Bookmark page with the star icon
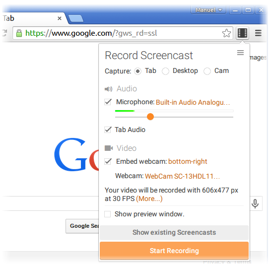Image resolution: width=269 pixels, height=264 pixels. click(226, 33)
